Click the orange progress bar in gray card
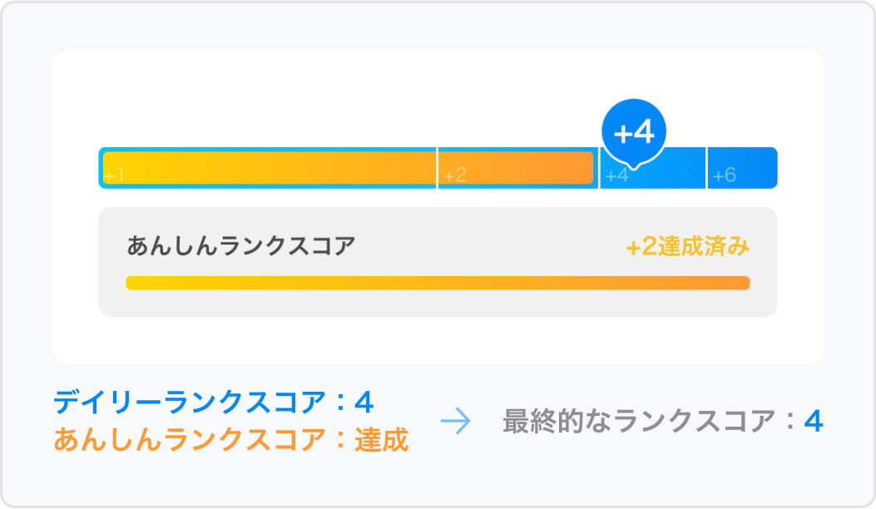Viewport: 876px width, 509px height. (x=438, y=283)
